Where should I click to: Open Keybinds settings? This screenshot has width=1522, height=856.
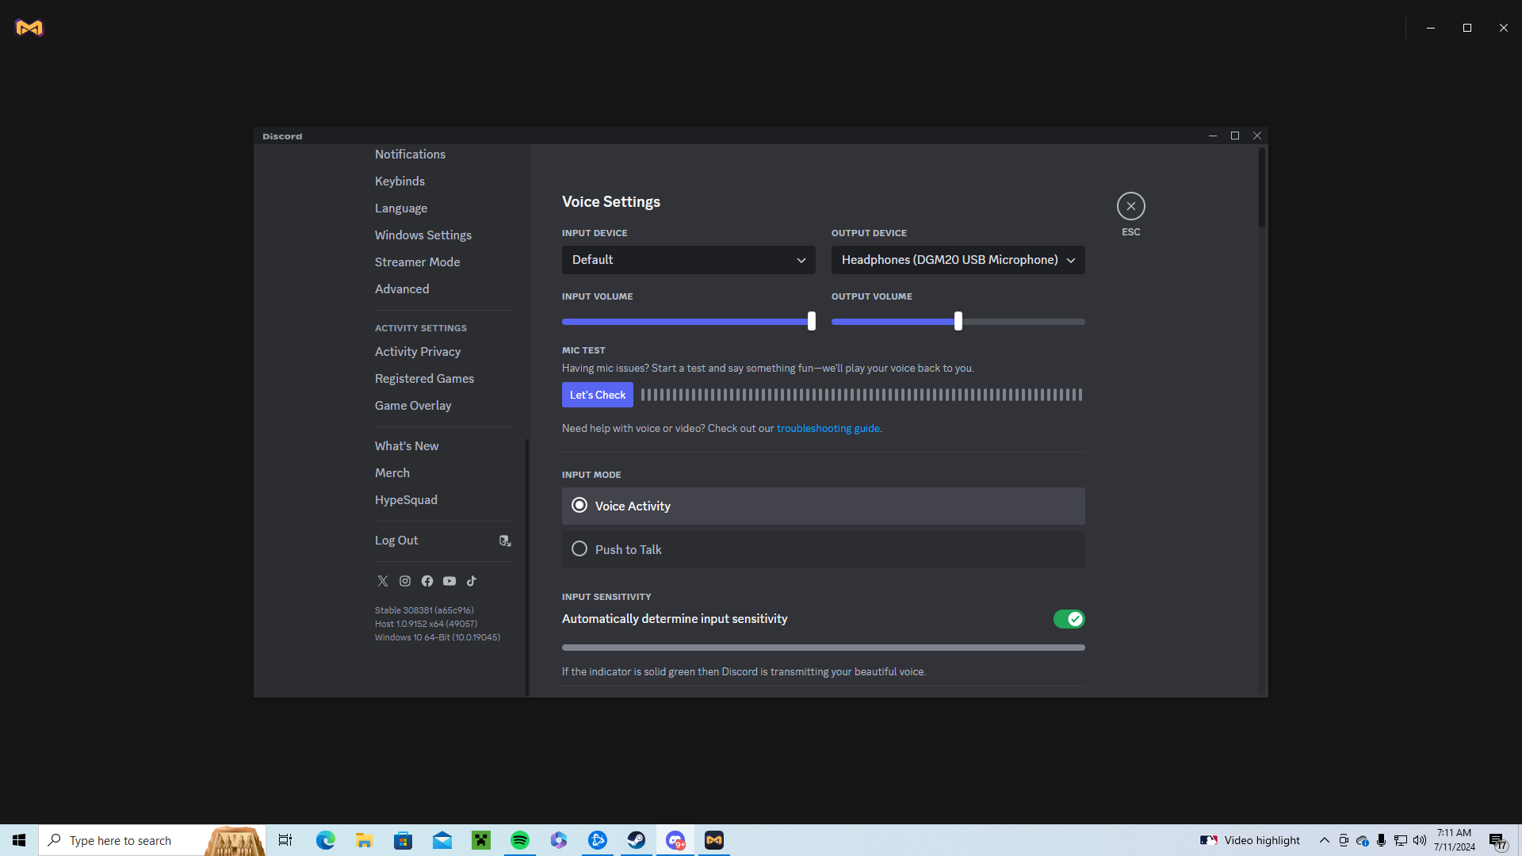click(400, 182)
